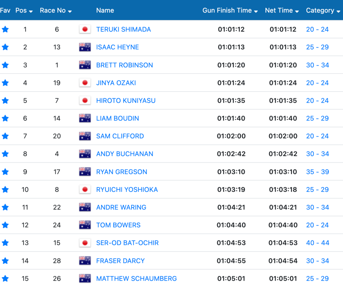The image size is (343, 287).
Task: Click the Japan flag beside Jinya Ozaki
Action: [x=85, y=83]
